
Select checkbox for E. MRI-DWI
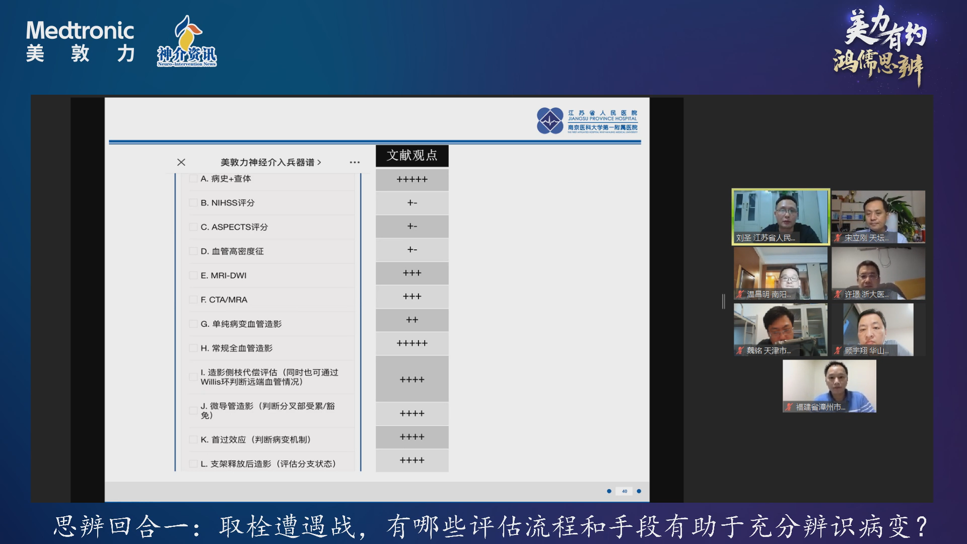pyautogui.click(x=193, y=276)
